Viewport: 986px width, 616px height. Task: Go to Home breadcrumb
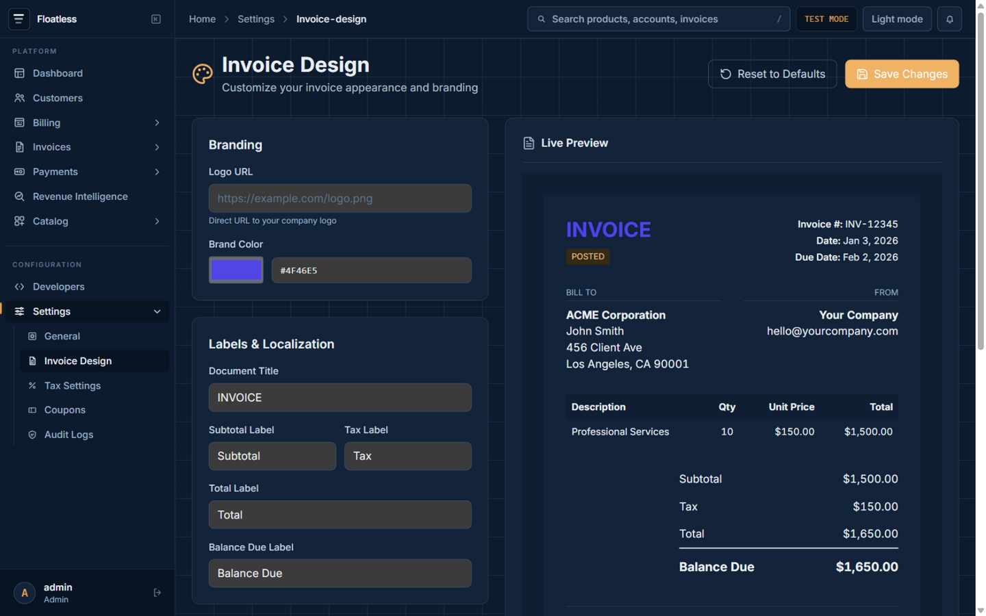[202, 19]
